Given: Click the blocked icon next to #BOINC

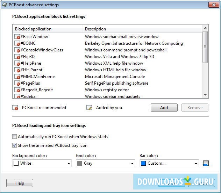Looking at the screenshot, I should tap(17, 43).
